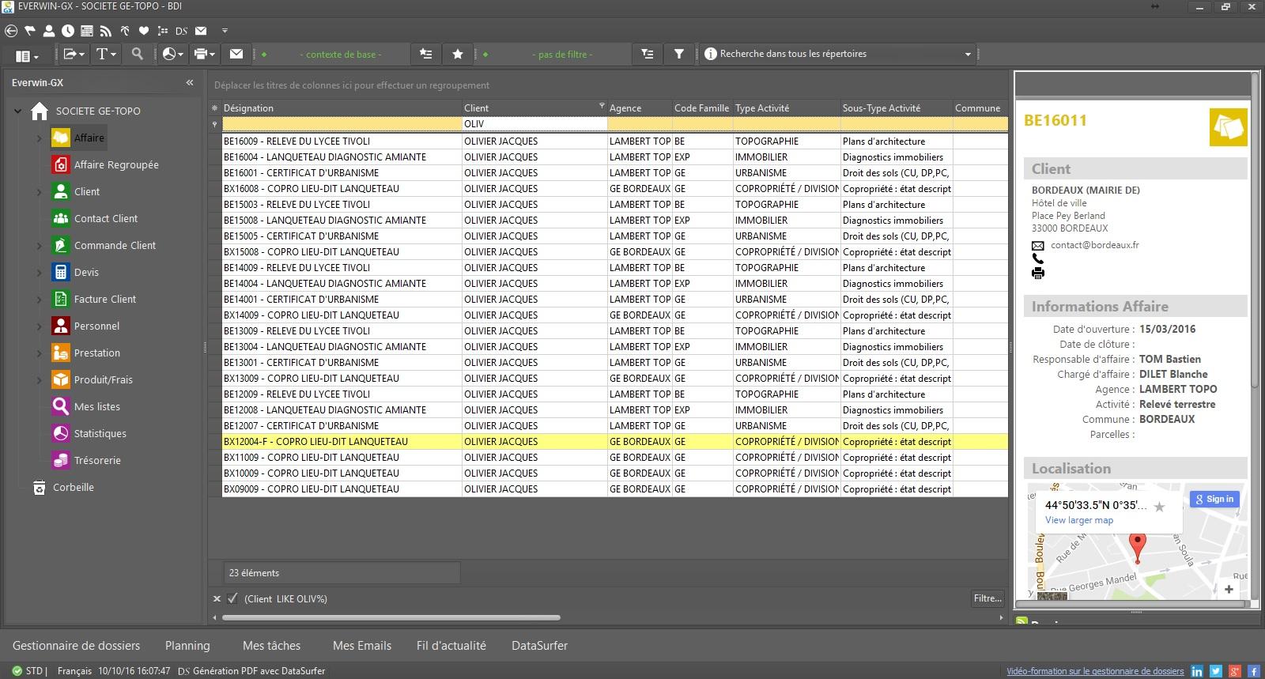1265x679 pixels.
Task: Click the Statistiques pie icon
Action: click(61, 433)
